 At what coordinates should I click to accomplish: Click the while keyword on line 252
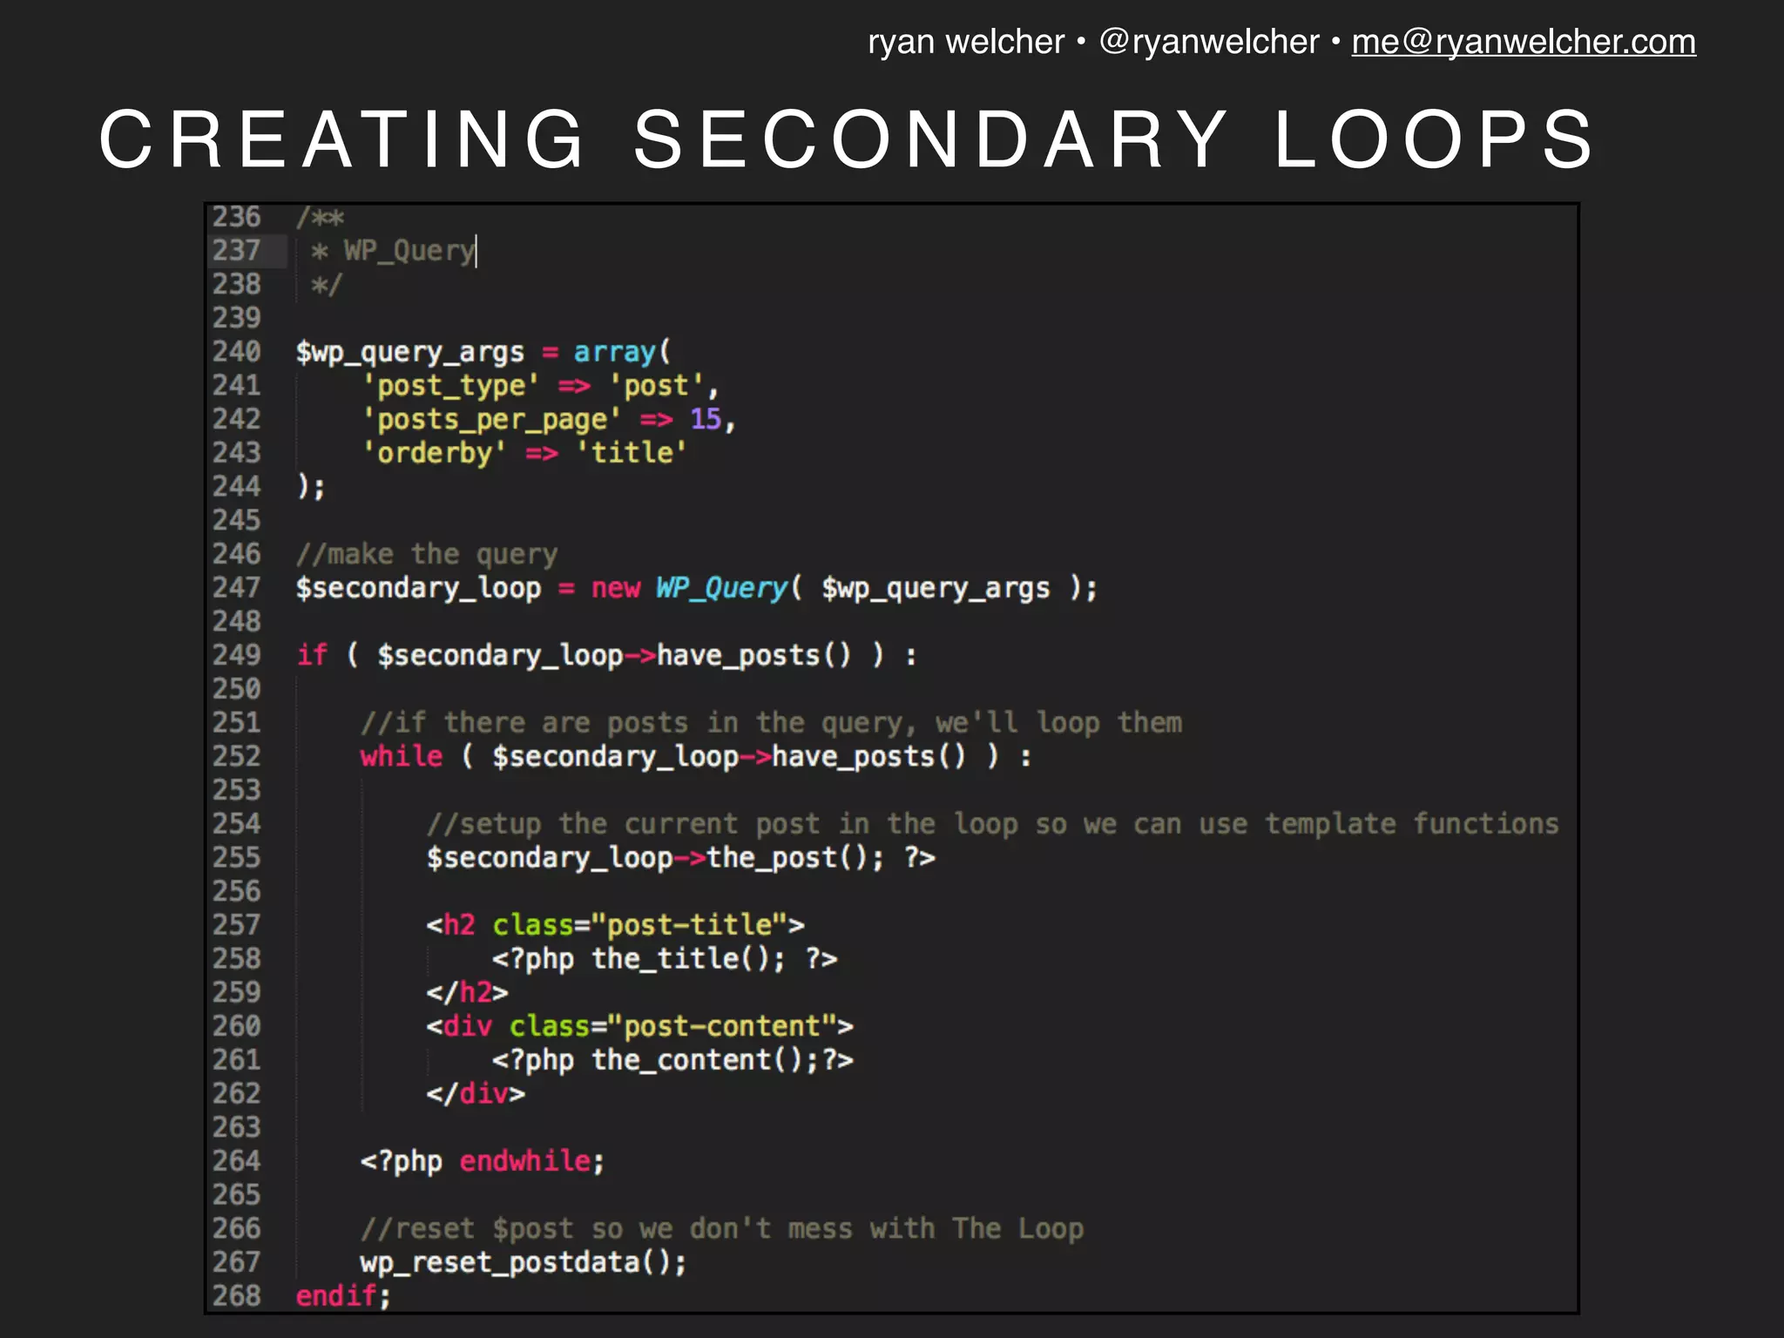[x=401, y=756]
